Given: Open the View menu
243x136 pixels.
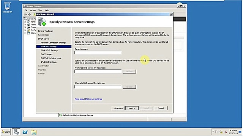Looking at the screenshot, I should (x=40, y=10).
